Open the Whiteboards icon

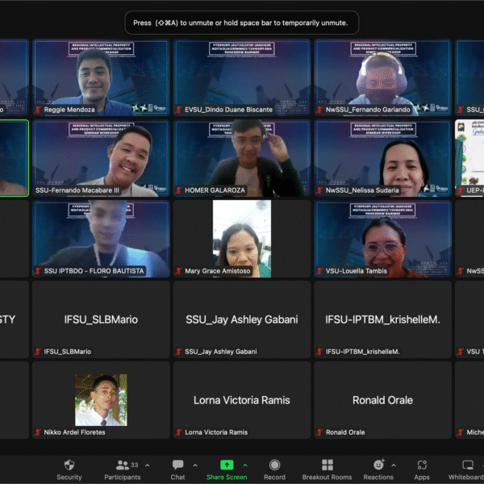point(468,465)
